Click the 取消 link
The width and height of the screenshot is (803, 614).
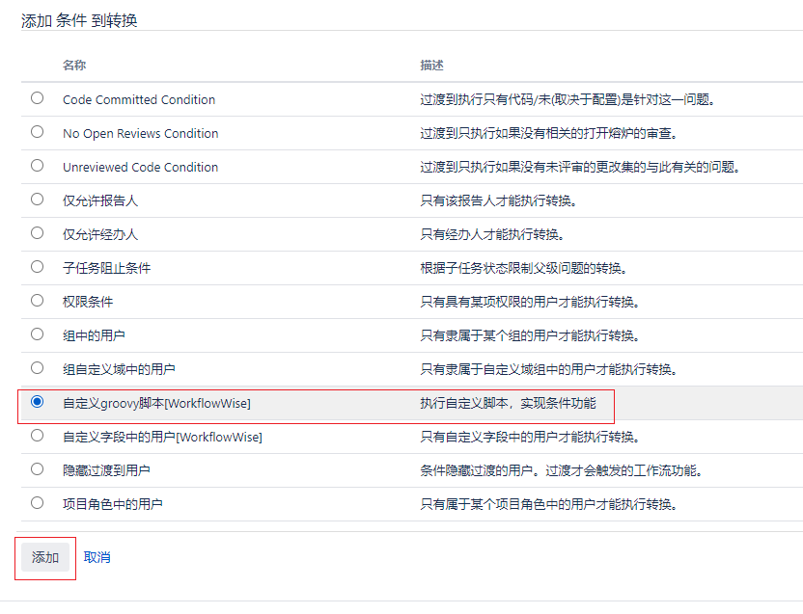pyautogui.click(x=97, y=557)
